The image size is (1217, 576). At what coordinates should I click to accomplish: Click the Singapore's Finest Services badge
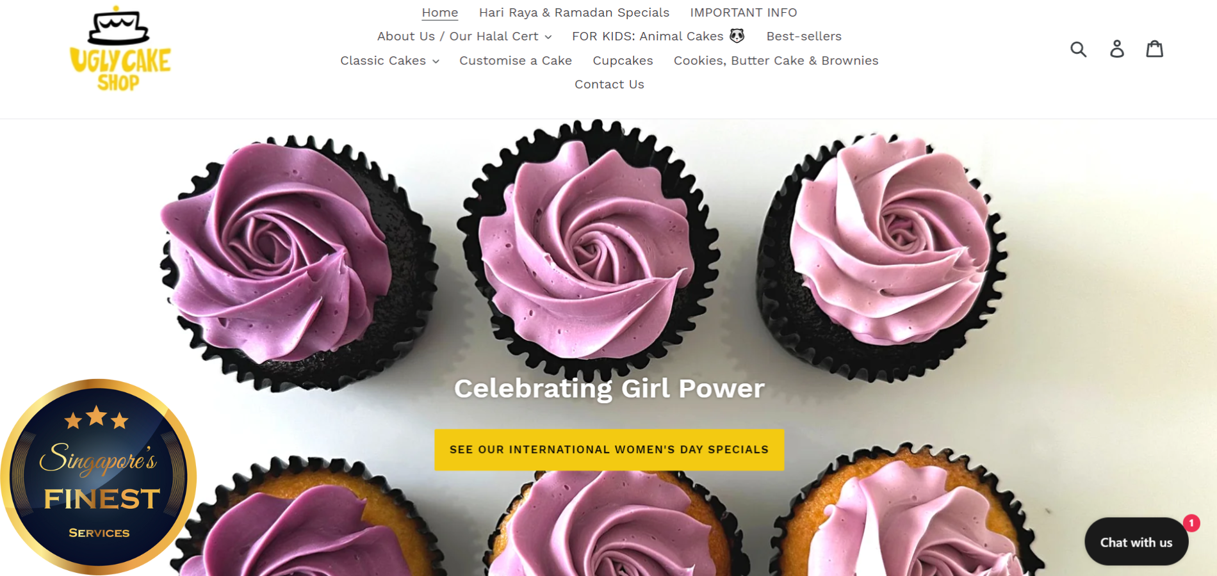point(98,477)
